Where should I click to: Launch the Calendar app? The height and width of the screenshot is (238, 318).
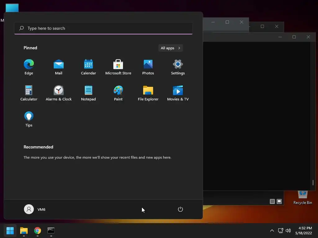(x=89, y=67)
